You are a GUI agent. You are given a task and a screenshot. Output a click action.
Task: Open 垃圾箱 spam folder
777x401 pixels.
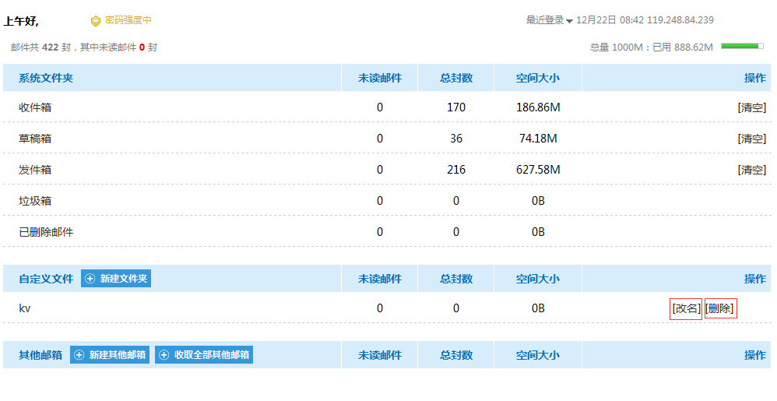[35, 201]
